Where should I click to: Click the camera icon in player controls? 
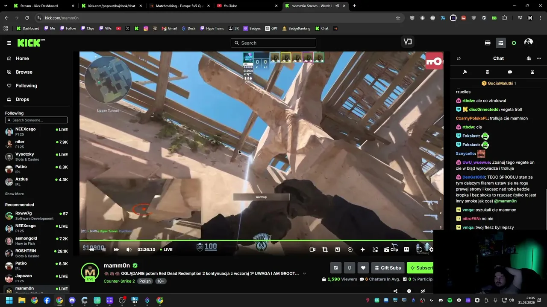(312, 249)
